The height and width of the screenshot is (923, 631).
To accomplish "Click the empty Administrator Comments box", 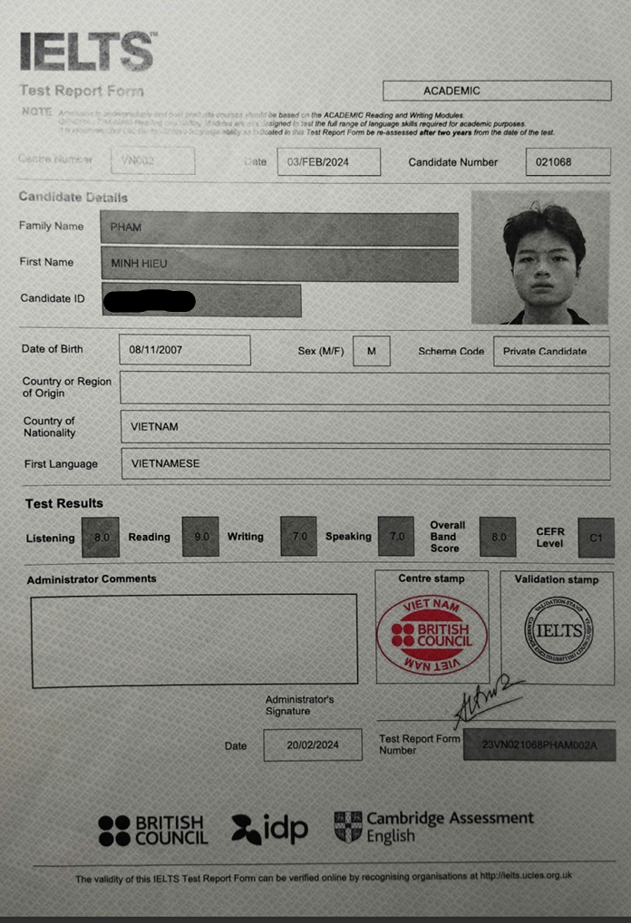I will tap(193, 639).
